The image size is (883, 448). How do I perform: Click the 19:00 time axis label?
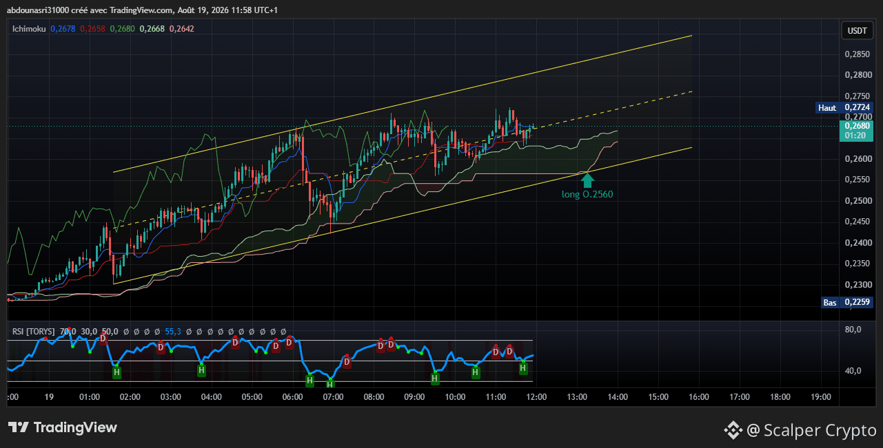[821, 397]
